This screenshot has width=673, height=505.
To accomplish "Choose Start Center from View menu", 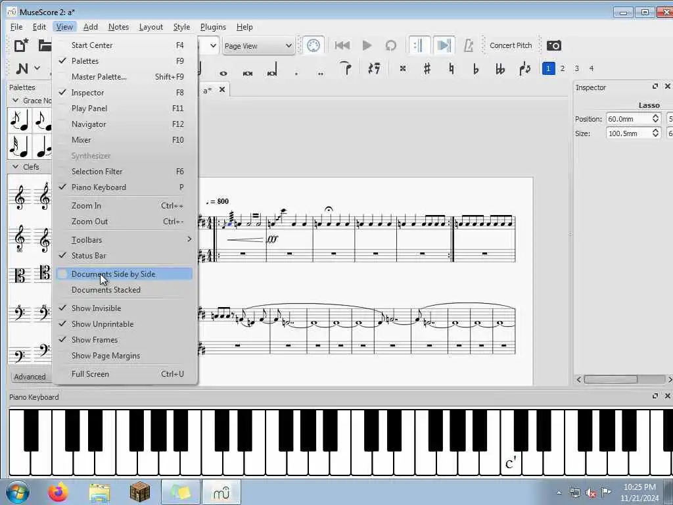I will click(x=124, y=45).
